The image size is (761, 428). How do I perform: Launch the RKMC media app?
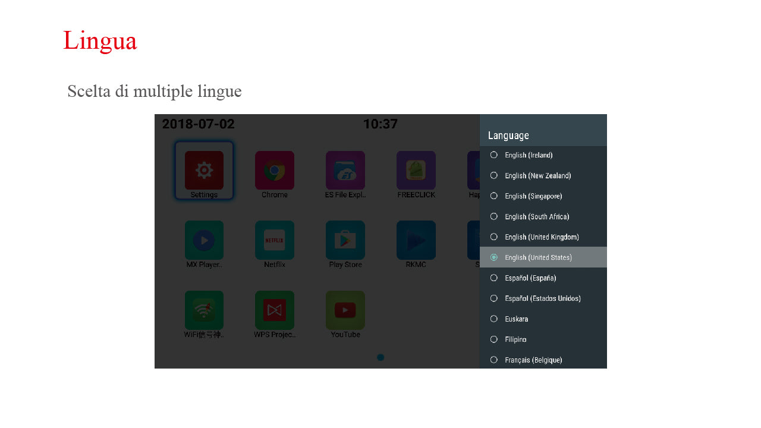tap(416, 240)
